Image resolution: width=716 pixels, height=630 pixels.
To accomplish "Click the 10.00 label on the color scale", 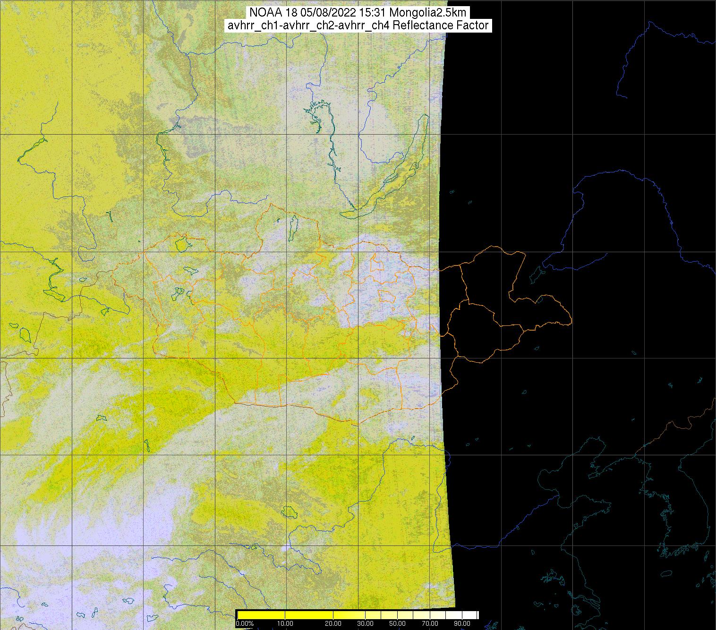I will pos(286,624).
